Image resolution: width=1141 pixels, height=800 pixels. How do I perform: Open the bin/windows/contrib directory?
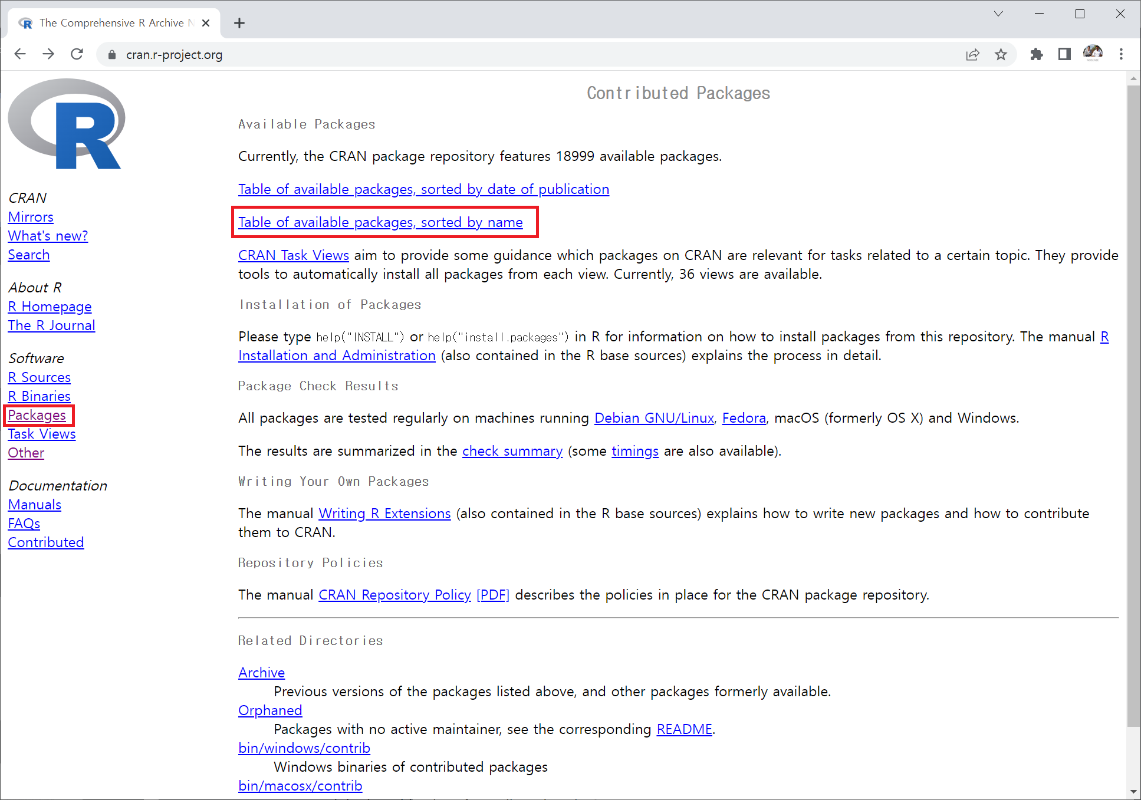tap(304, 748)
